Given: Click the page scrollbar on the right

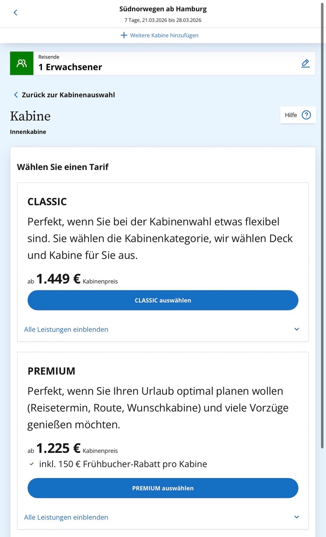Looking at the screenshot, I should [x=323, y=224].
